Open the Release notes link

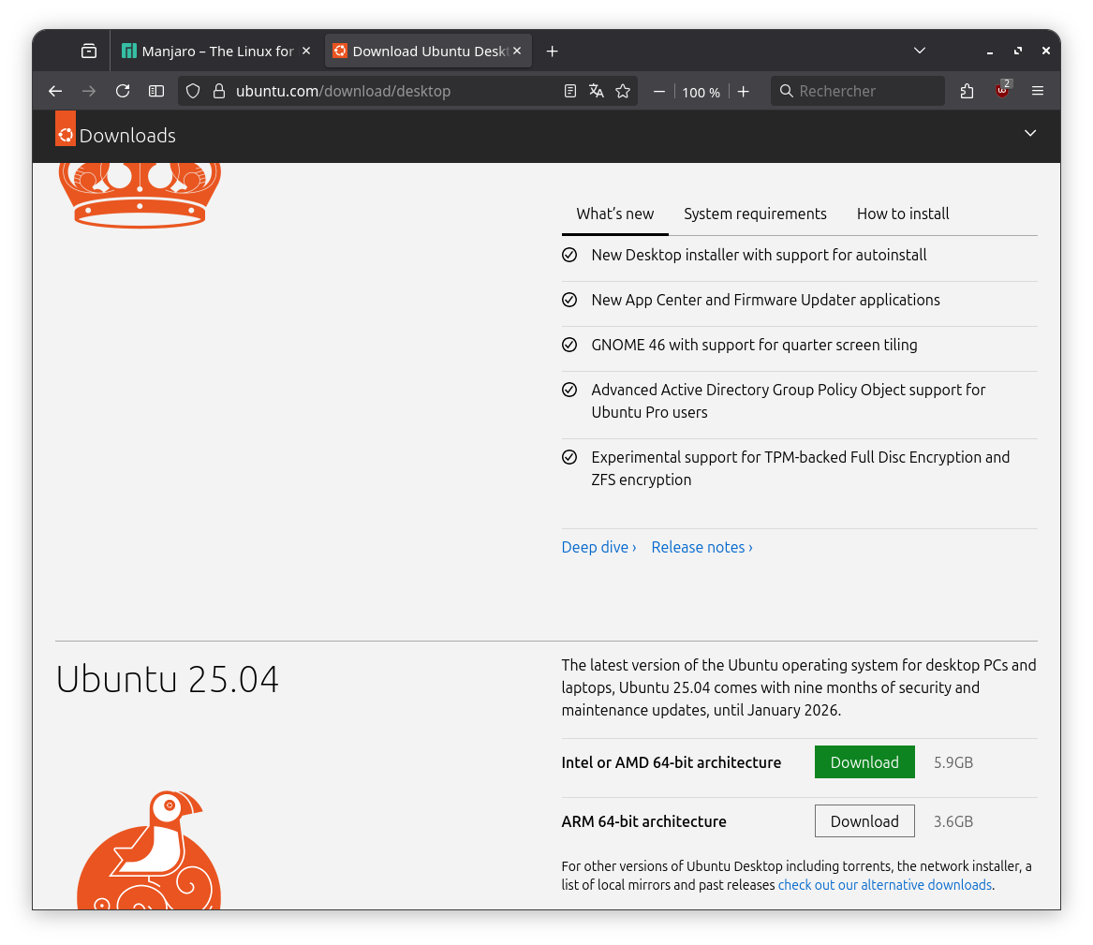(702, 547)
